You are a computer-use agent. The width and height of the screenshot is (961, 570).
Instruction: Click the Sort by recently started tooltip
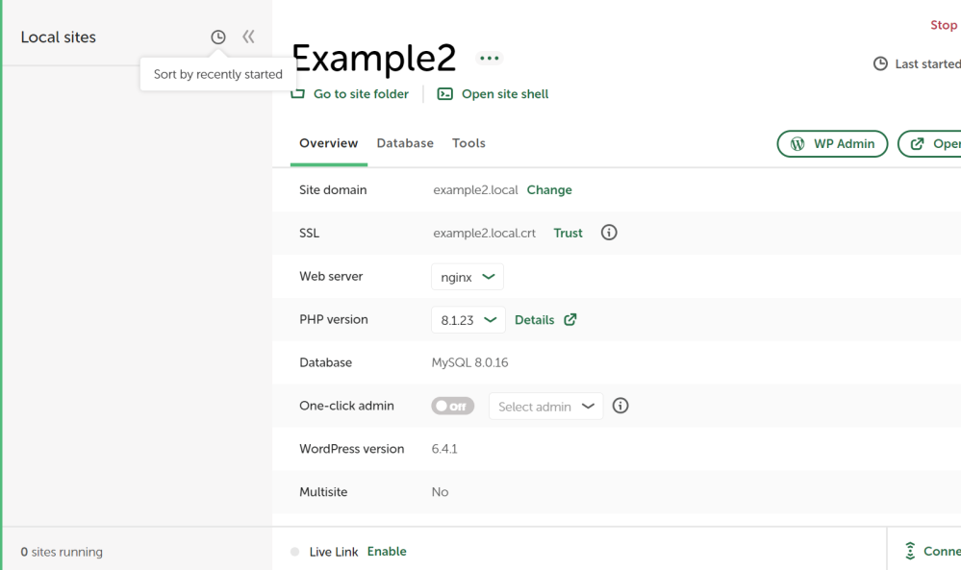(x=217, y=74)
